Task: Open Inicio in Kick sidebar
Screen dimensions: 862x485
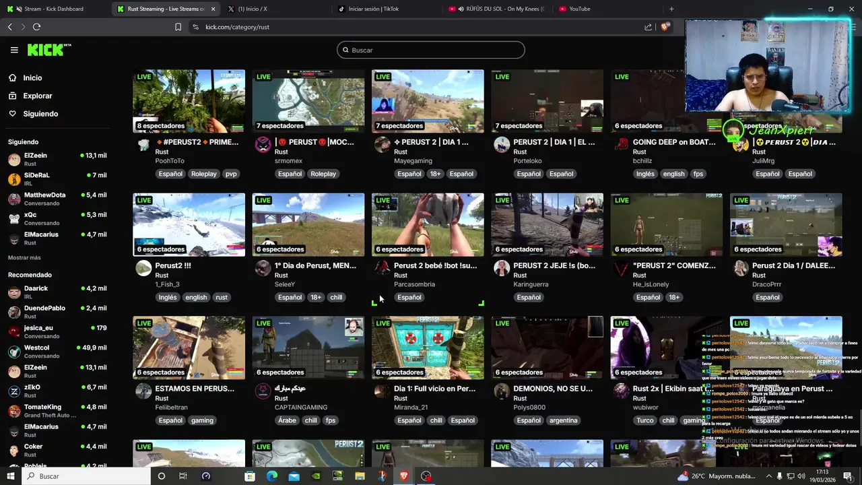Action: (32, 78)
